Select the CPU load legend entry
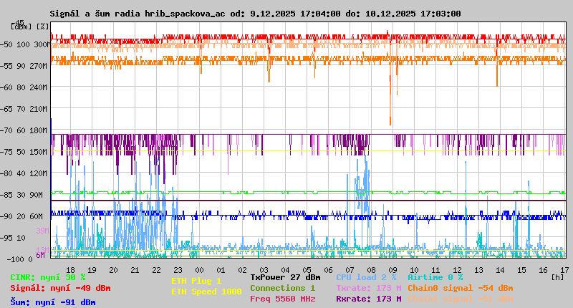 point(367,277)
